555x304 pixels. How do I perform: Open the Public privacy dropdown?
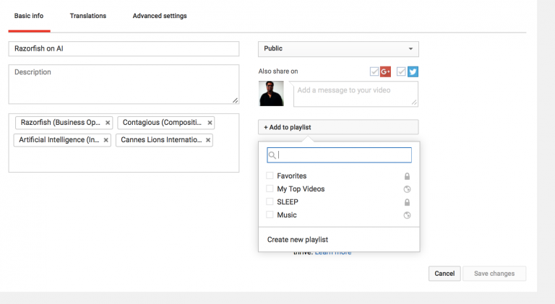point(338,49)
